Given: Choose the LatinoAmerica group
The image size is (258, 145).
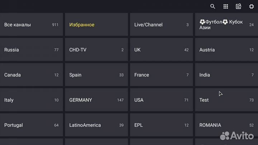Looking at the screenshot, I should 96,125.
